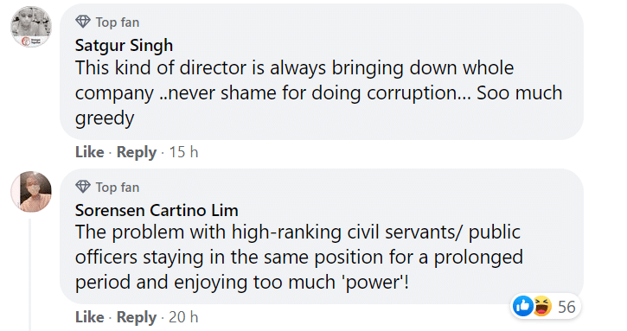Click the Top fan diamond icon above Satgur Singh
Screen dimensions: 627x331
point(83,22)
